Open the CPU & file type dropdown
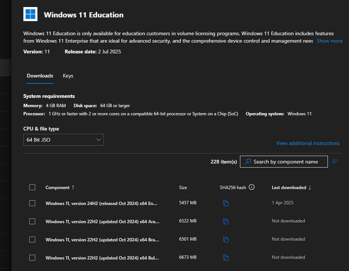The height and width of the screenshot is (271, 349). point(63,140)
